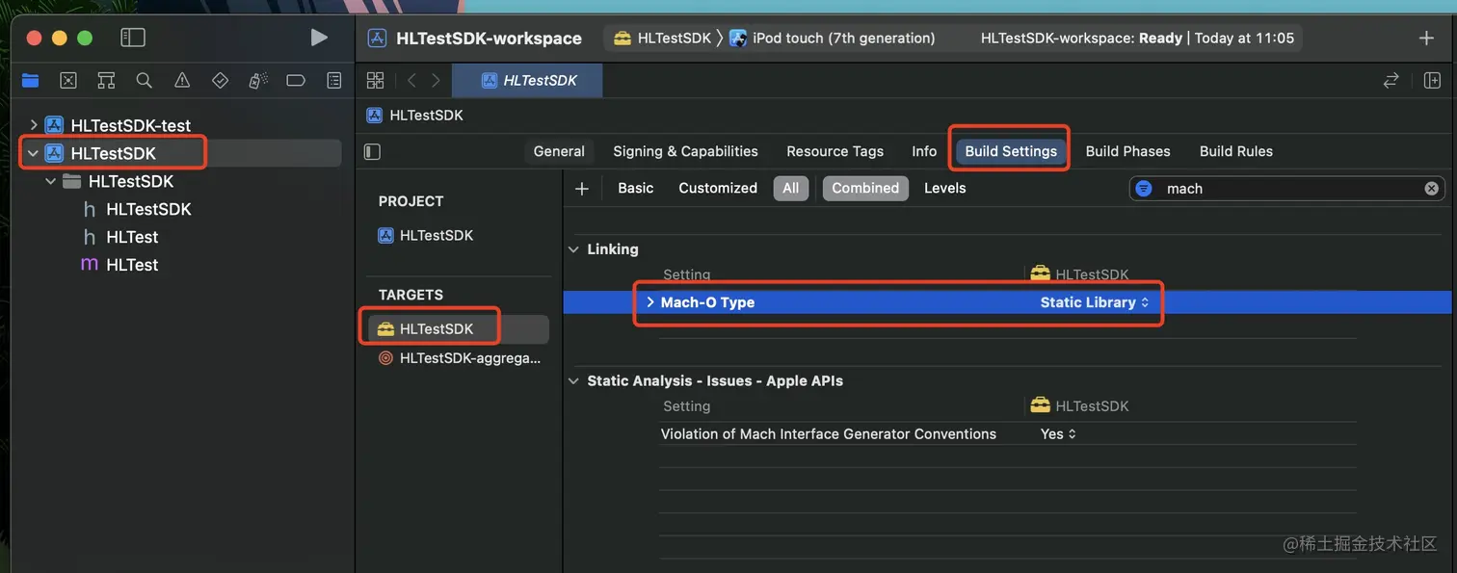Screen dimensions: 1457x573
Task: Expand the Mach-O Type setting row
Action: (x=650, y=302)
